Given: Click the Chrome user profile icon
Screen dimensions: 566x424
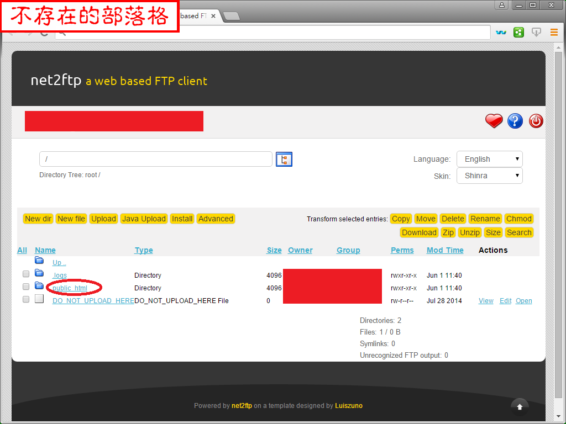Looking at the screenshot, I should pos(502,5).
